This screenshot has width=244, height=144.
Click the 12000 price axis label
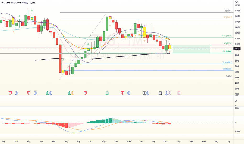tap(237, 38)
